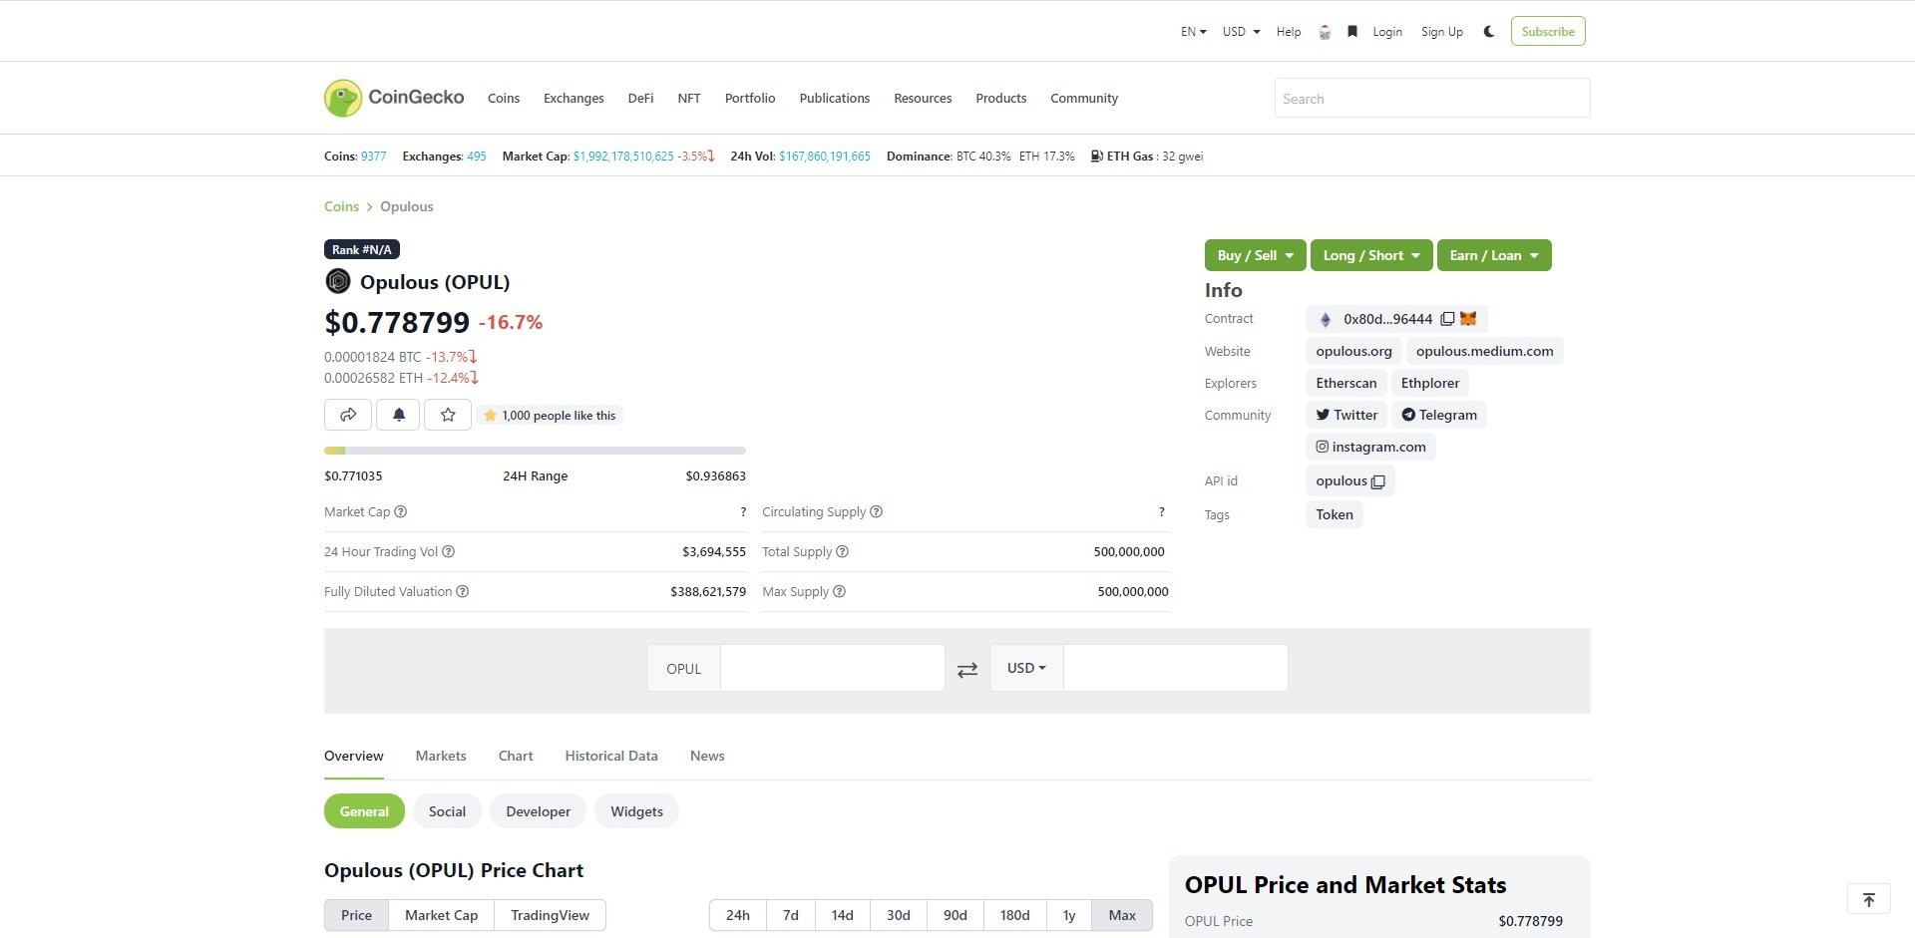Open the NFT section in the navbar
Image resolution: width=1915 pixels, height=938 pixels.
point(688,98)
